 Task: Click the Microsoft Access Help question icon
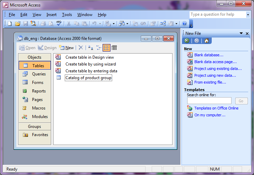(184, 24)
